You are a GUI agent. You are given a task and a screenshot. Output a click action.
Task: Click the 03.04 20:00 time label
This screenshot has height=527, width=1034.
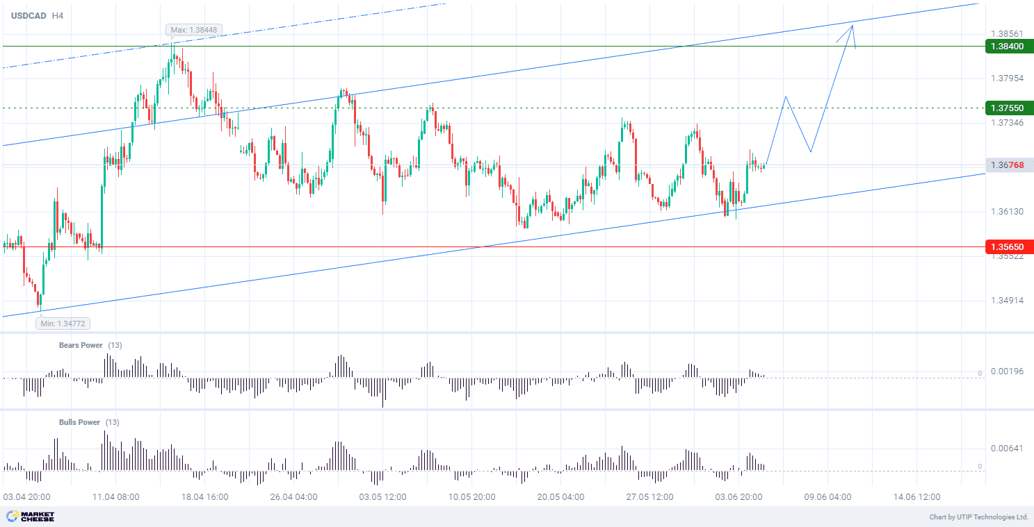pyautogui.click(x=26, y=497)
